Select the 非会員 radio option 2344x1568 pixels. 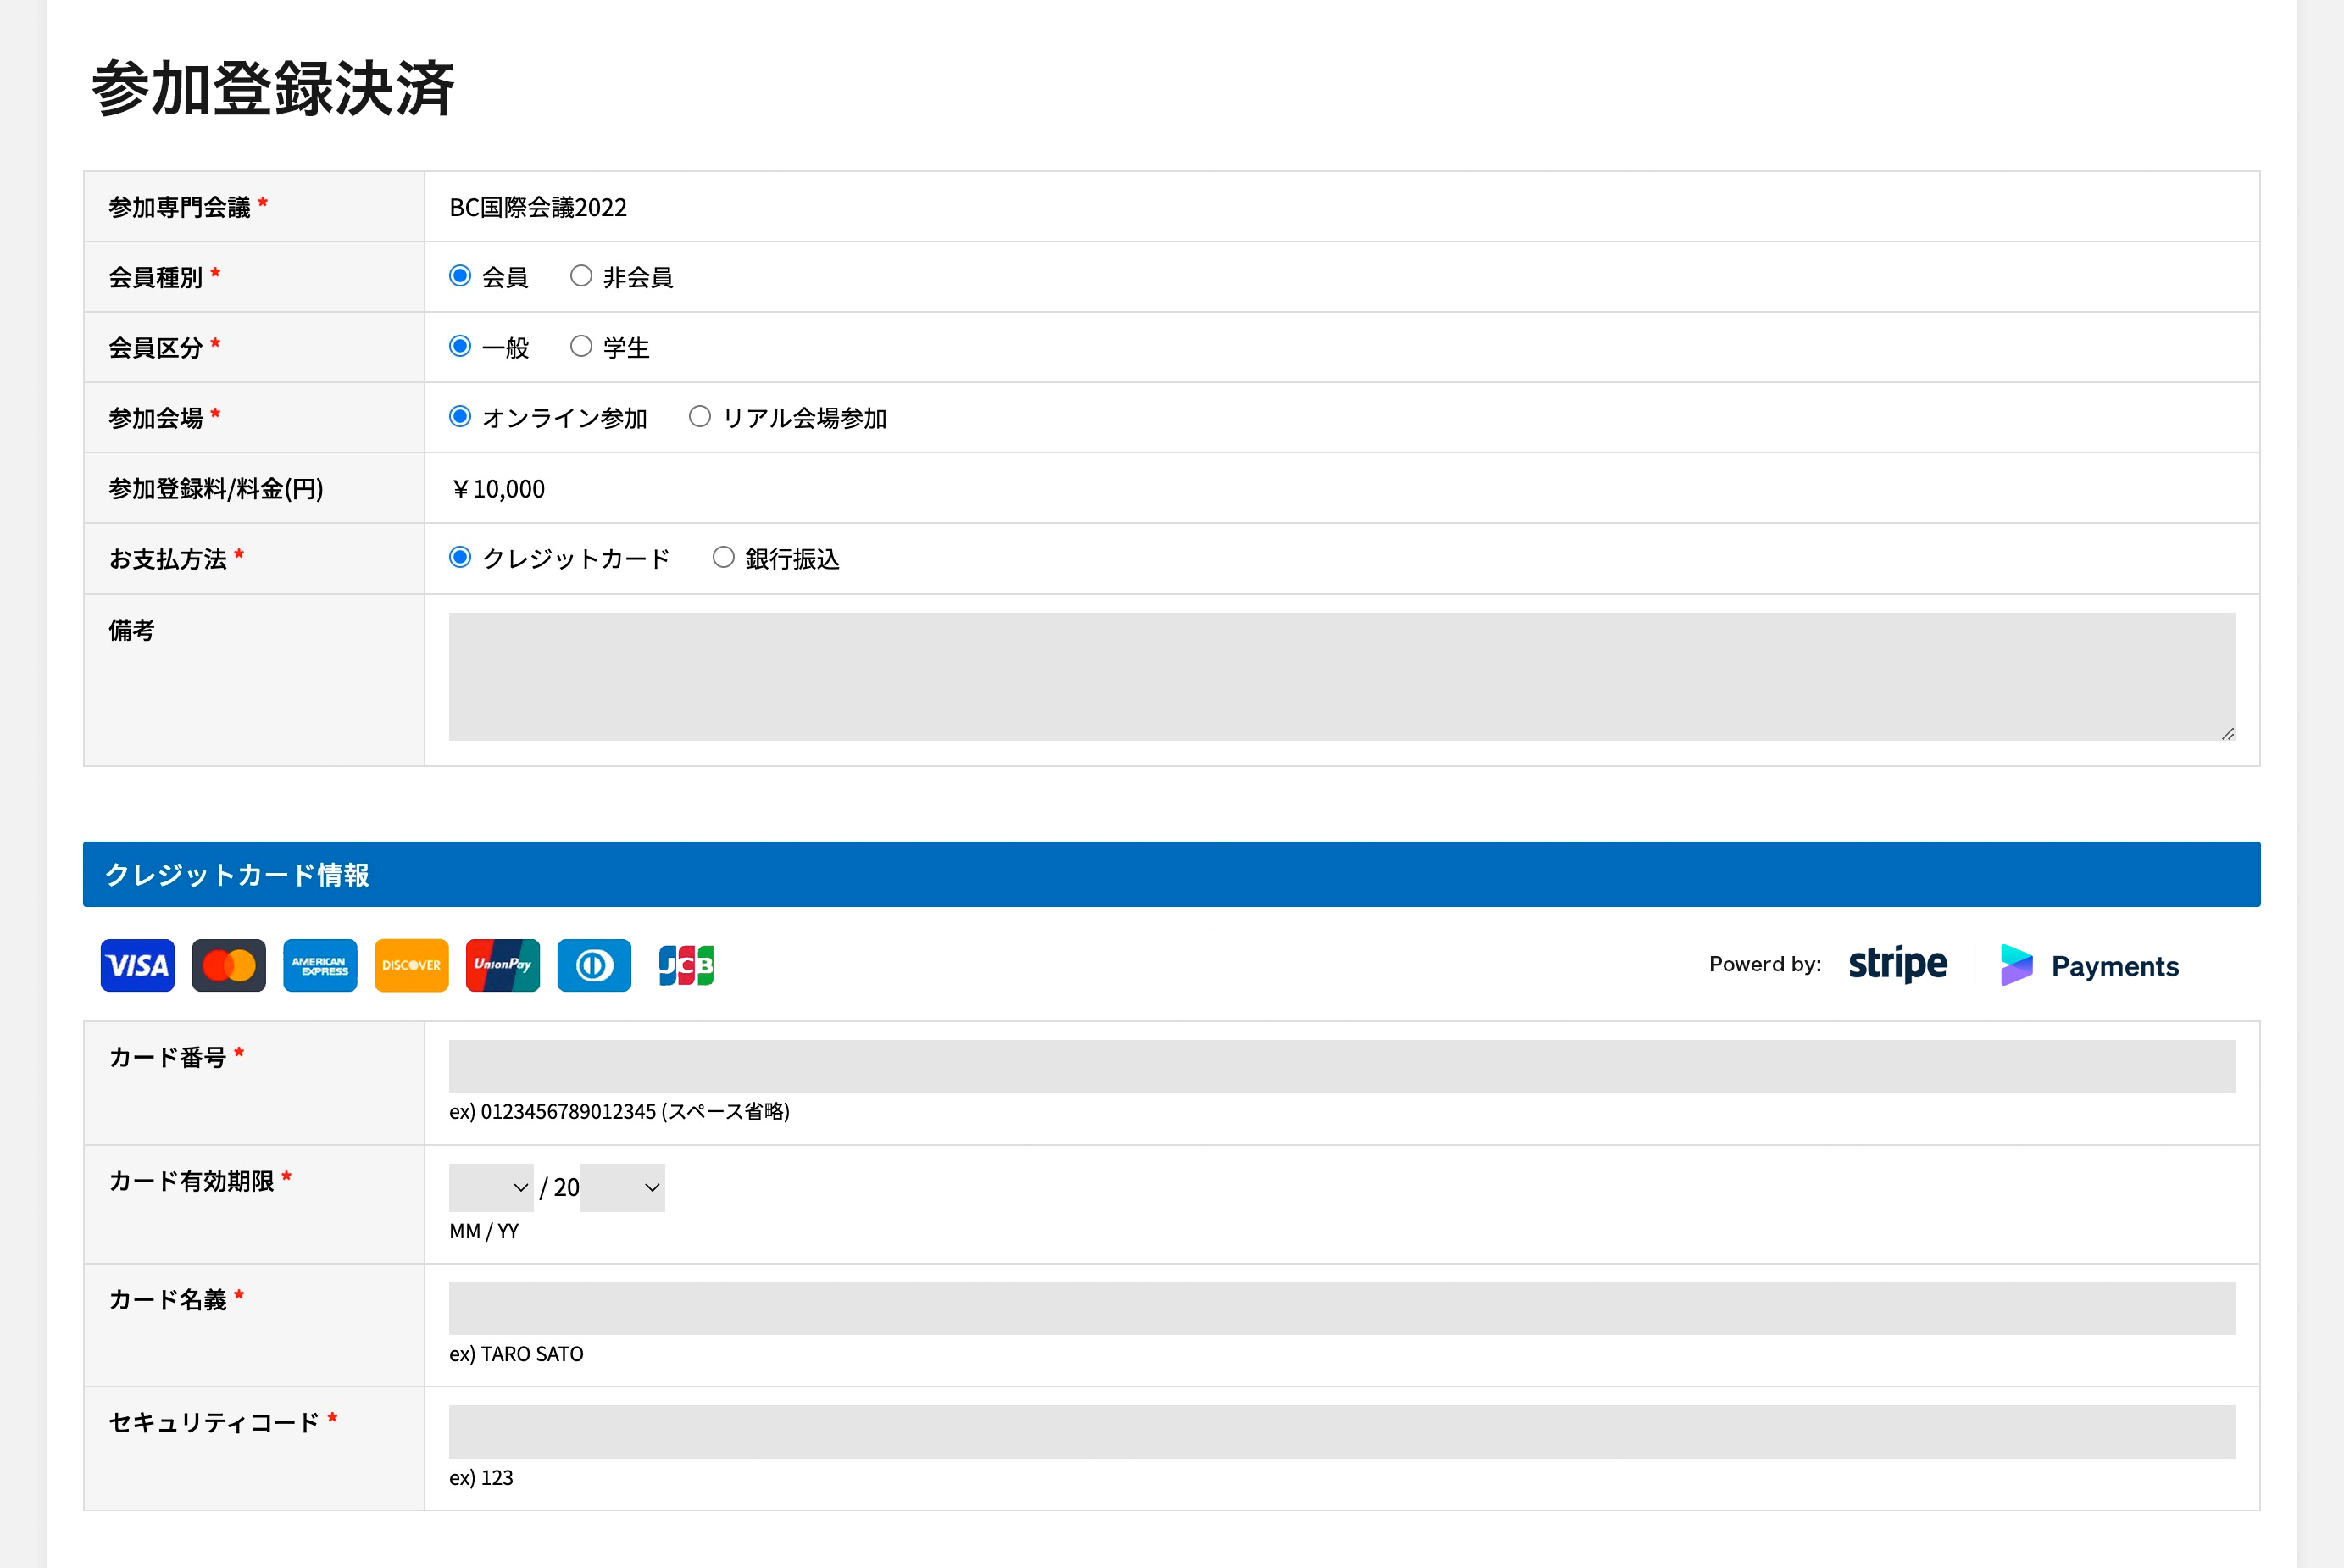point(580,276)
